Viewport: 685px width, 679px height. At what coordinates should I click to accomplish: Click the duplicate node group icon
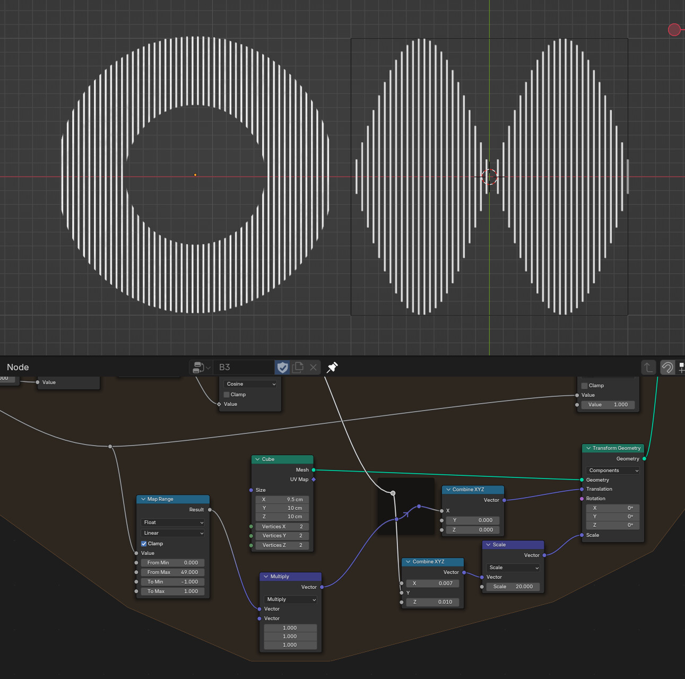[x=298, y=367]
